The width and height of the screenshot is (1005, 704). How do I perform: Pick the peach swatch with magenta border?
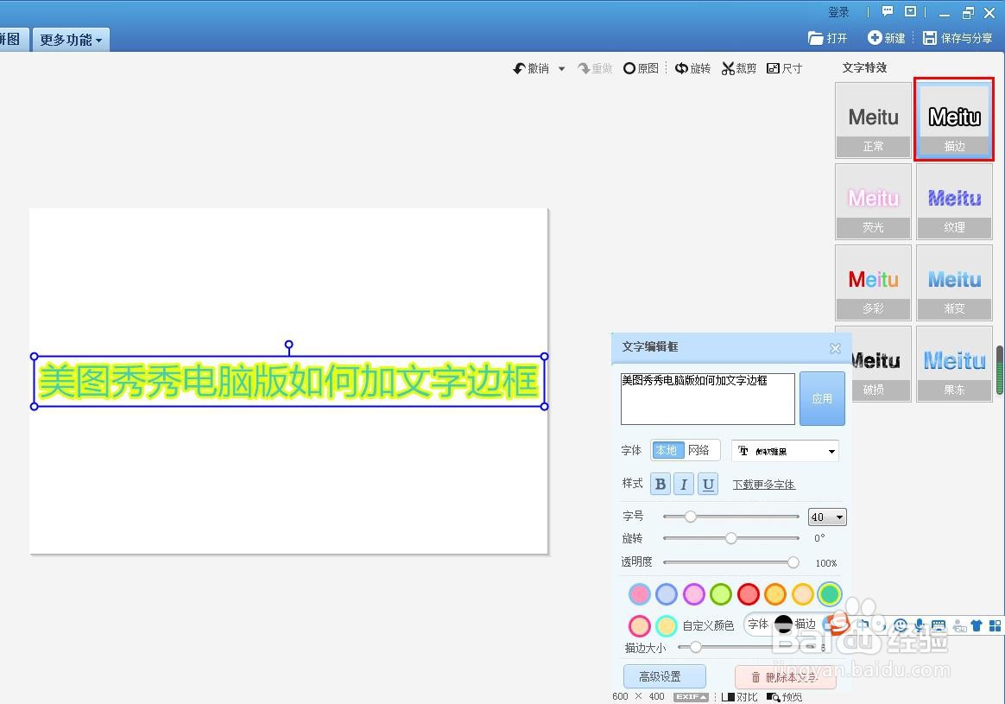tap(639, 625)
